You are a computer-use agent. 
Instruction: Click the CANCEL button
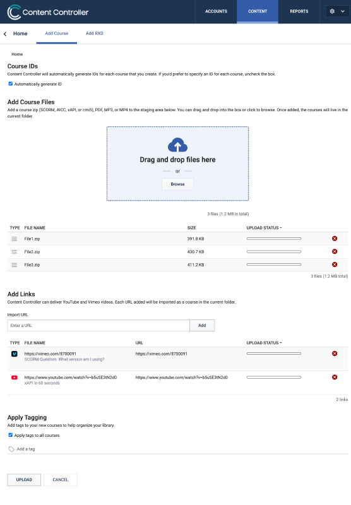(x=61, y=480)
